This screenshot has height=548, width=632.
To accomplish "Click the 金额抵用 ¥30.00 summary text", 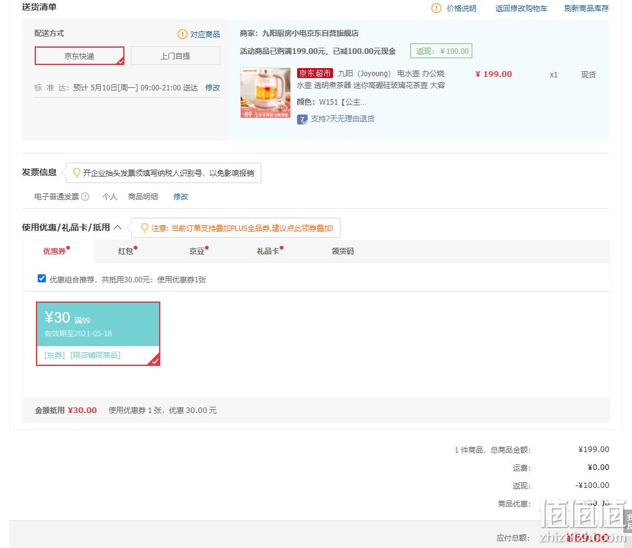I will click(66, 411).
